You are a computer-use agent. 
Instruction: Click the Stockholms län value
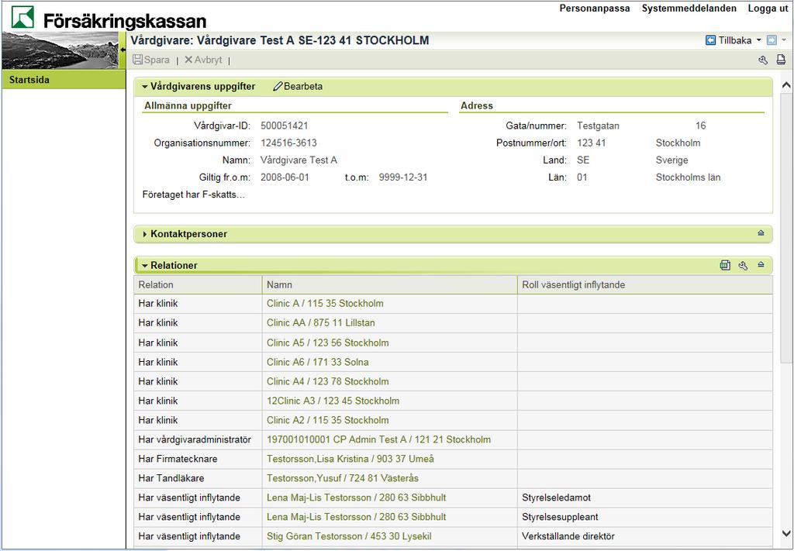[689, 177]
